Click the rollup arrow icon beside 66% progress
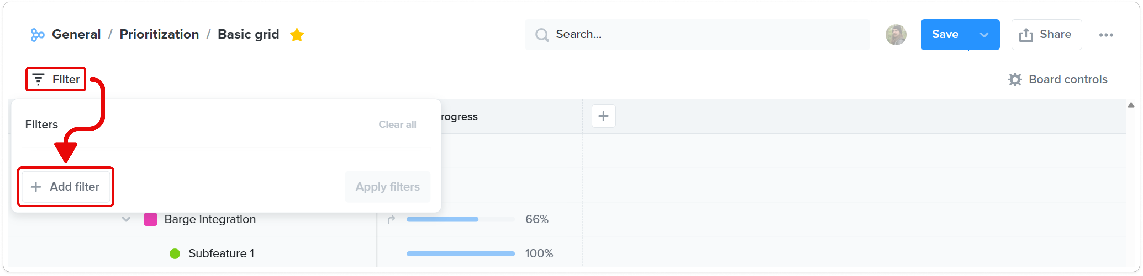 [391, 219]
